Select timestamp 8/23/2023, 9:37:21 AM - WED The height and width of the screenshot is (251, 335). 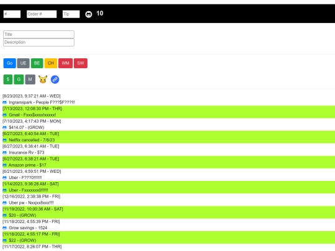(x=32, y=96)
